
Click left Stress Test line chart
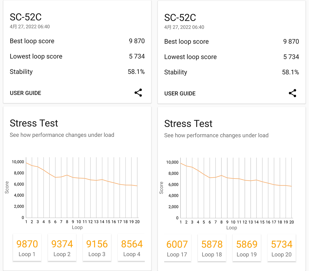tap(82, 188)
